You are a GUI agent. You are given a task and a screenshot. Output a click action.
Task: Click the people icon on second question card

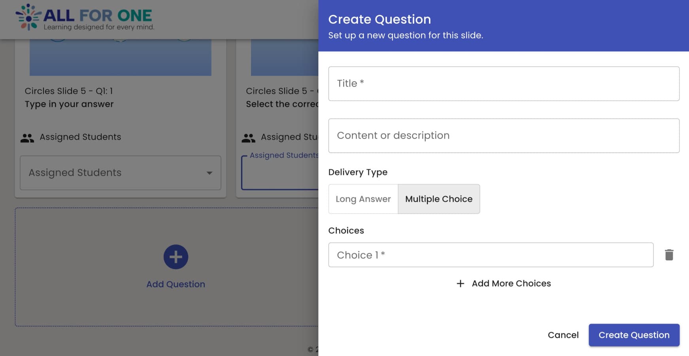[248, 137]
